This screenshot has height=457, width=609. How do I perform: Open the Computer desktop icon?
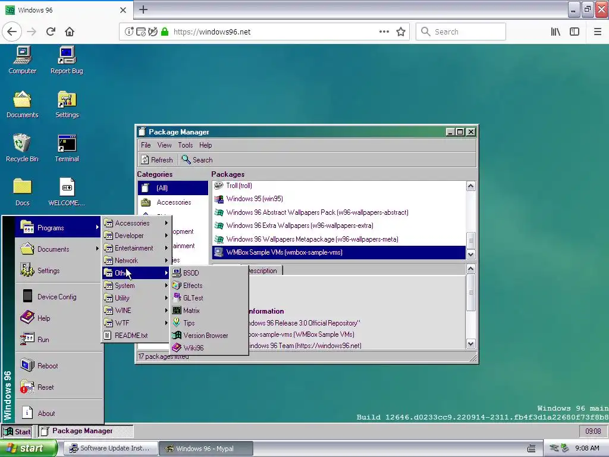23,60
